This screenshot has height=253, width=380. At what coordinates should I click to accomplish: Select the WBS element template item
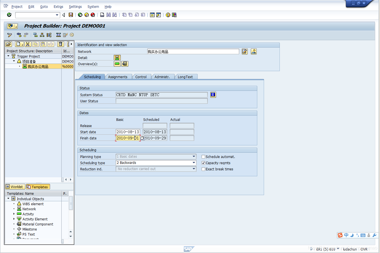point(33,204)
